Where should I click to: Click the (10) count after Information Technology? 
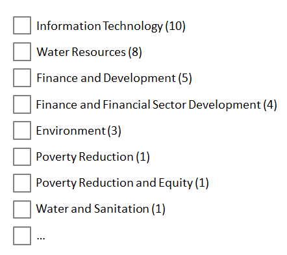pyautogui.click(x=175, y=26)
